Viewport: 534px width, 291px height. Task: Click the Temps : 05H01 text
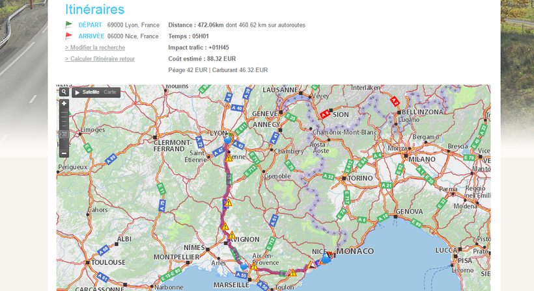point(188,36)
